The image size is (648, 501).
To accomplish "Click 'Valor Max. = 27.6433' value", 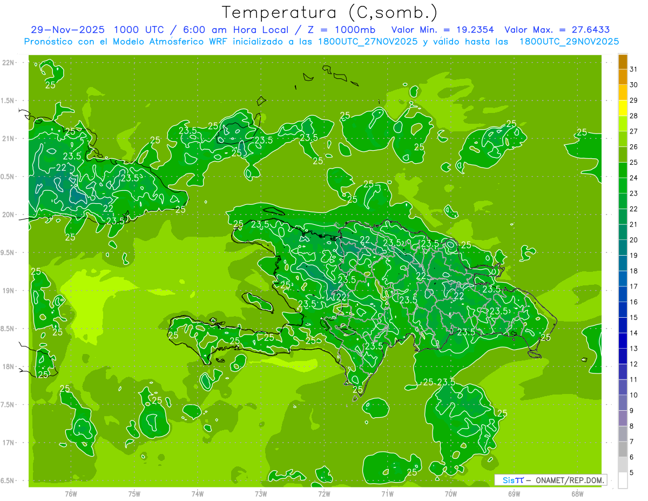I will pyautogui.click(x=557, y=30).
